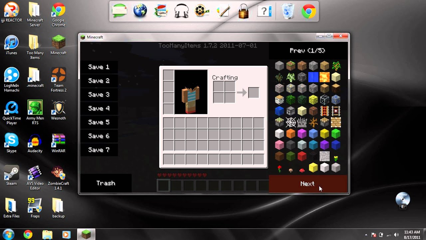Click the taskbar clock showing 11:43 AM
This screenshot has height=240, width=426.
(x=412, y=234)
